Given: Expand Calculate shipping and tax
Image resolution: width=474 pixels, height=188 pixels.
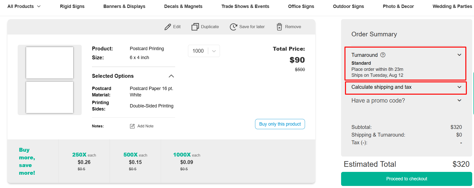Looking at the screenshot, I should click(x=459, y=87).
